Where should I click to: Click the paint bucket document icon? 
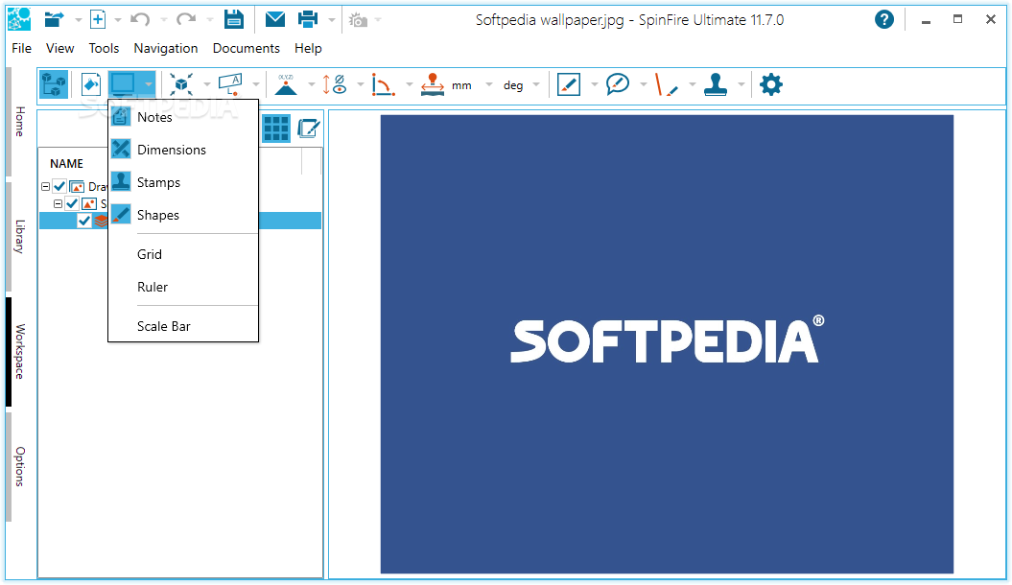click(91, 84)
